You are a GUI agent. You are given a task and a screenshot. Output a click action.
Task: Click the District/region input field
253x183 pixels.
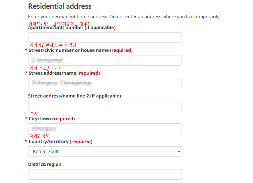click(105, 174)
